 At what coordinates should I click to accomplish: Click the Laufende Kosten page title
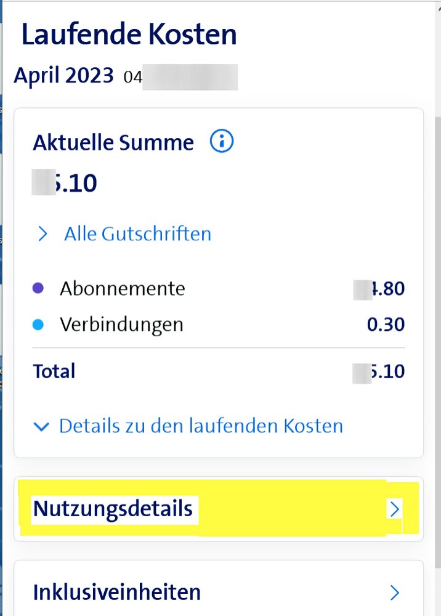click(129, 34)
